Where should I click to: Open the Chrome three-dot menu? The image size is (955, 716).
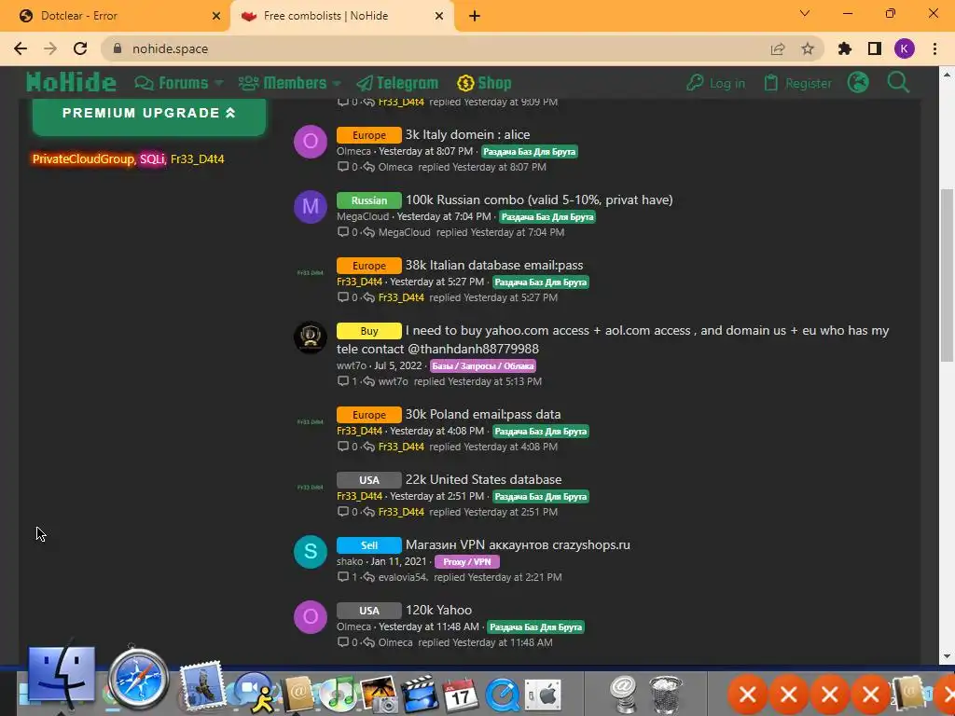pos(934,48)
